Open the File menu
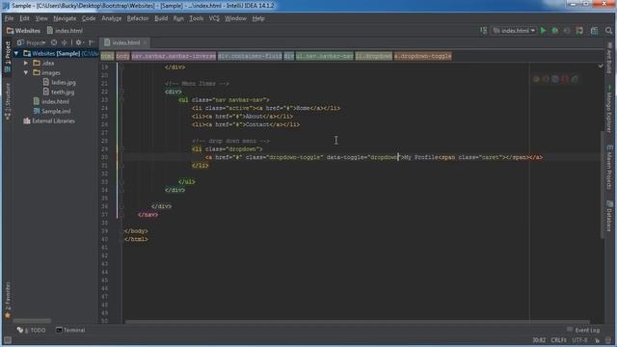This screenshot has height=347, width=617. click(9, 18)
